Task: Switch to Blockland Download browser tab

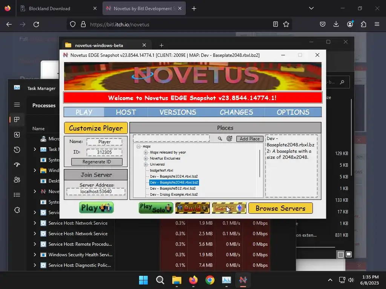Action: pyautogui.click(x=58, y=8)
